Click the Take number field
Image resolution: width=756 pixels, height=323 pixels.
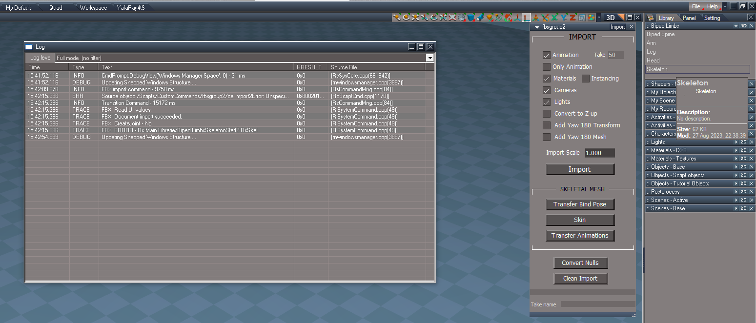pos(615,55)
